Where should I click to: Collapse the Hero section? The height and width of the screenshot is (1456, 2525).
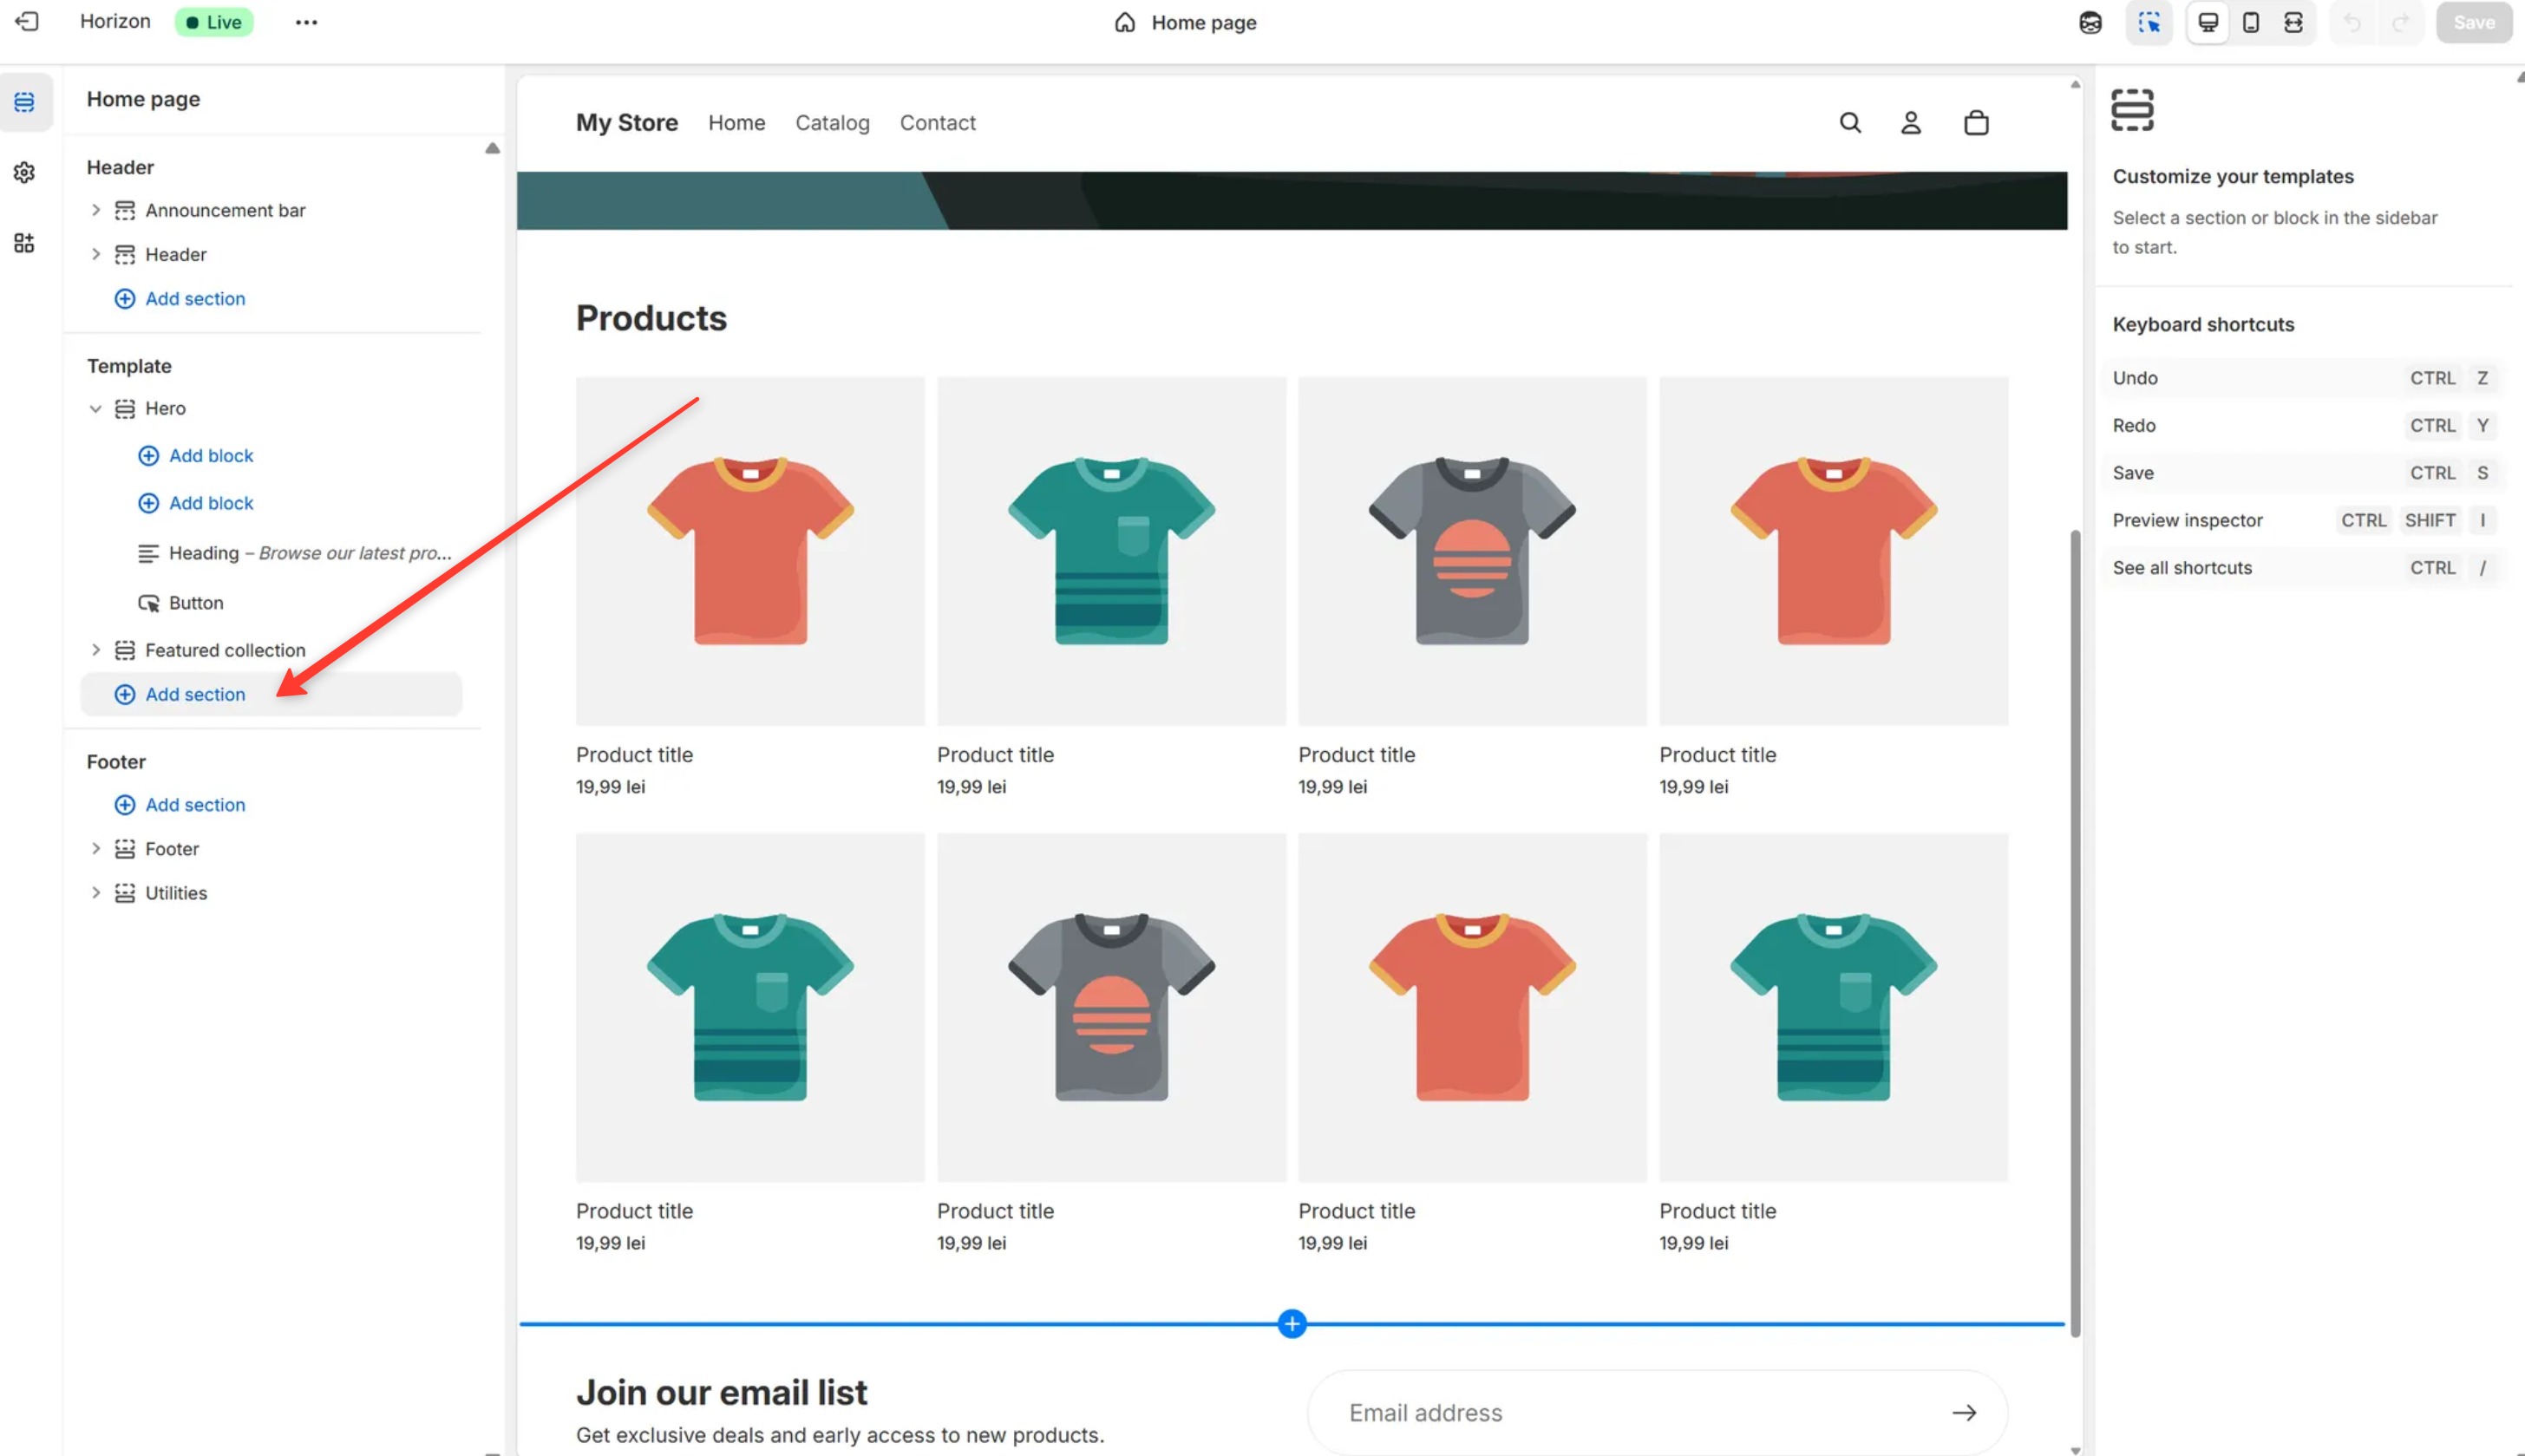96,408
